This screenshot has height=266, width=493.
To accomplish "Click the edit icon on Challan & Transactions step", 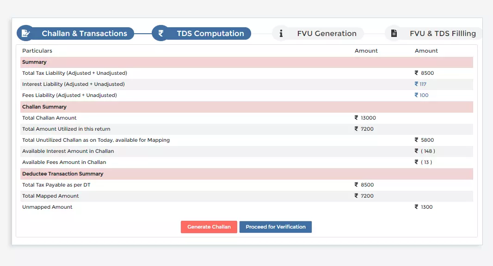I will point(26,33).
